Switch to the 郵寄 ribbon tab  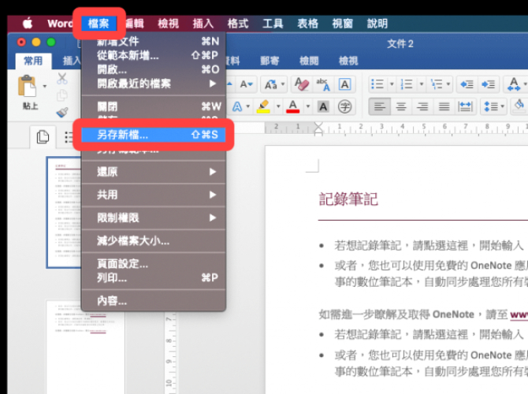[x=270, y=61]
